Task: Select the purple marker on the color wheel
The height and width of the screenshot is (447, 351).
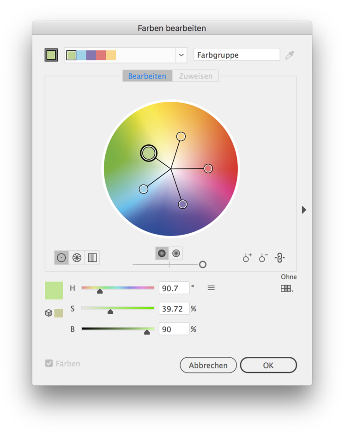Action: [x=182, y=204]
